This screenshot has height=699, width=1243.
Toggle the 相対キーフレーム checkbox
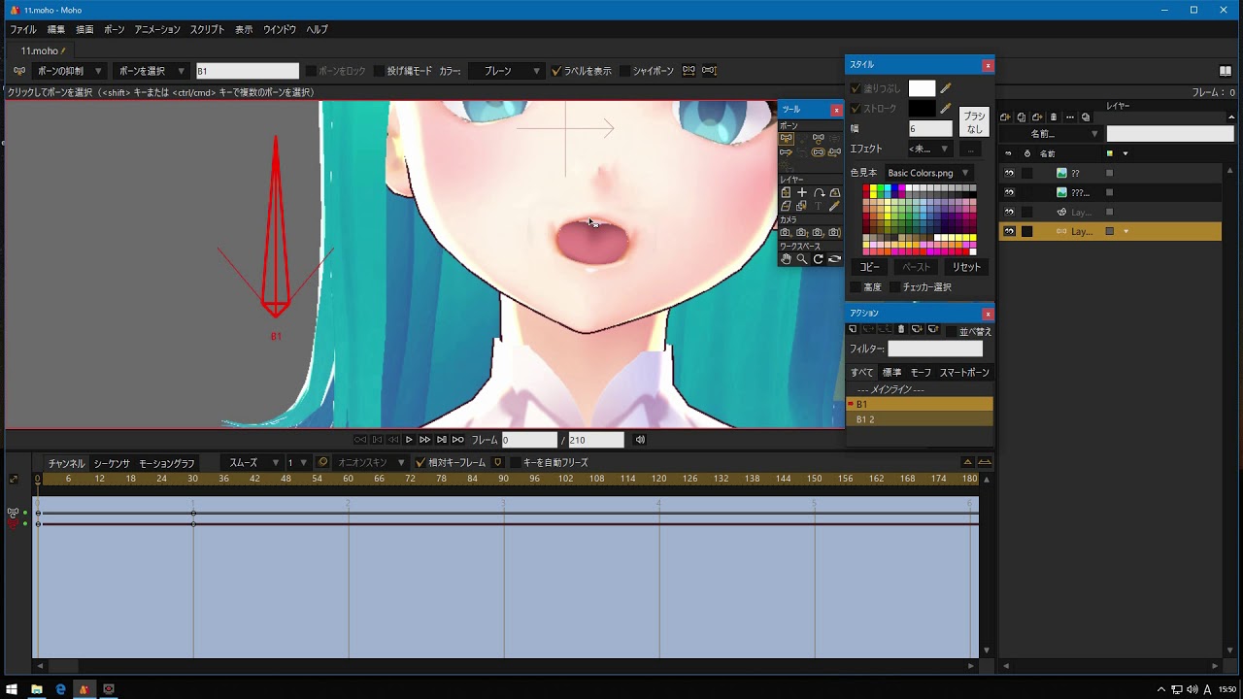tap(420, 463)
